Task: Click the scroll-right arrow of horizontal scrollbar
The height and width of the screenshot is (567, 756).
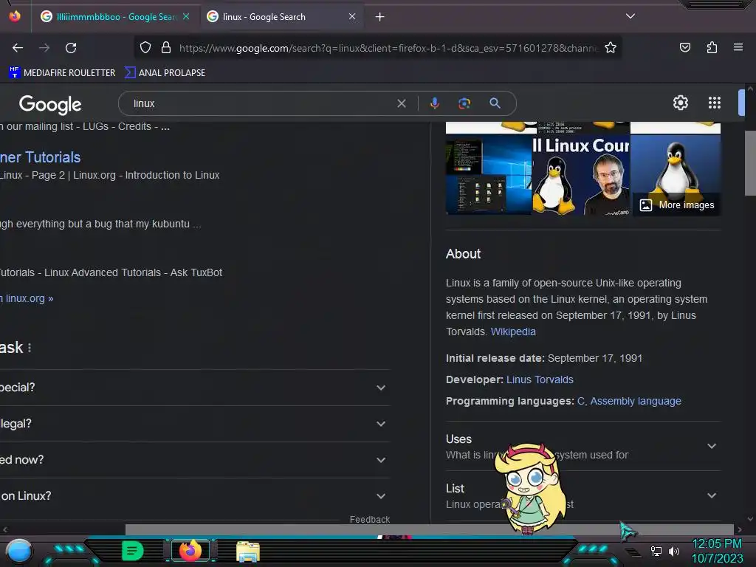Action: coord(740,529)
